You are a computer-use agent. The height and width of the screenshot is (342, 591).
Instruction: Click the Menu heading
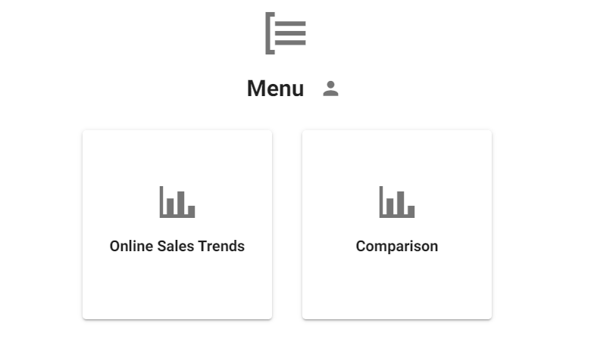pos(275,89)
